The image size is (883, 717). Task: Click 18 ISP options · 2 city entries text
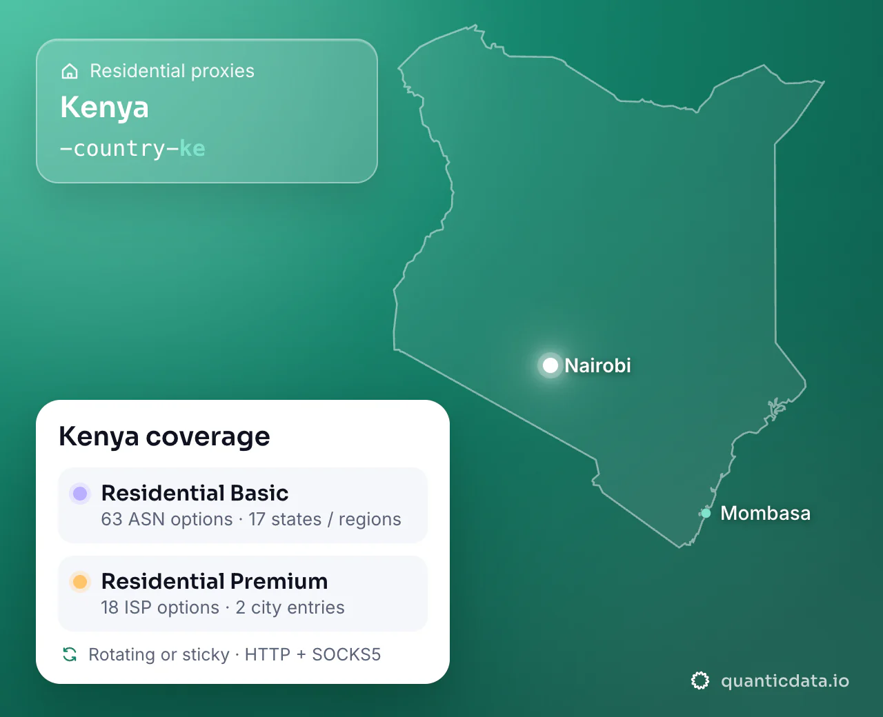[223, 607]
